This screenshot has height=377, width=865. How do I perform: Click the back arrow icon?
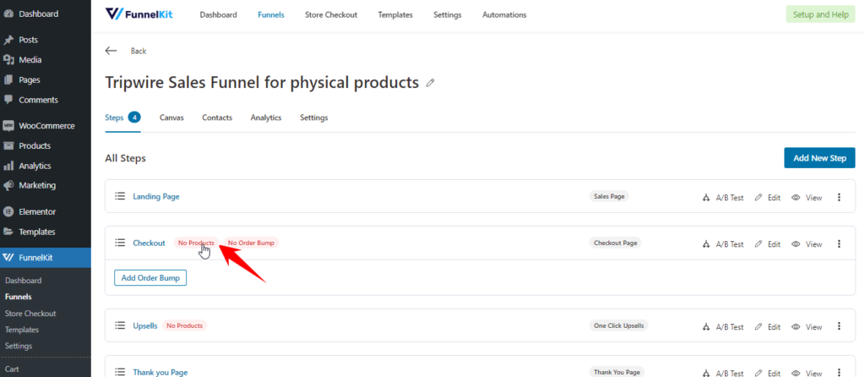pos(111,51)
